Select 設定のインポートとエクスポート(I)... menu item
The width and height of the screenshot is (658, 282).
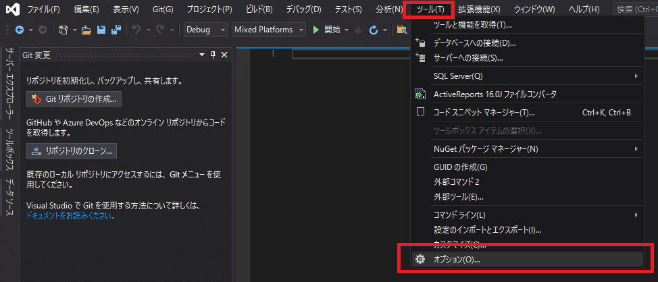click(x=526, y=229)
